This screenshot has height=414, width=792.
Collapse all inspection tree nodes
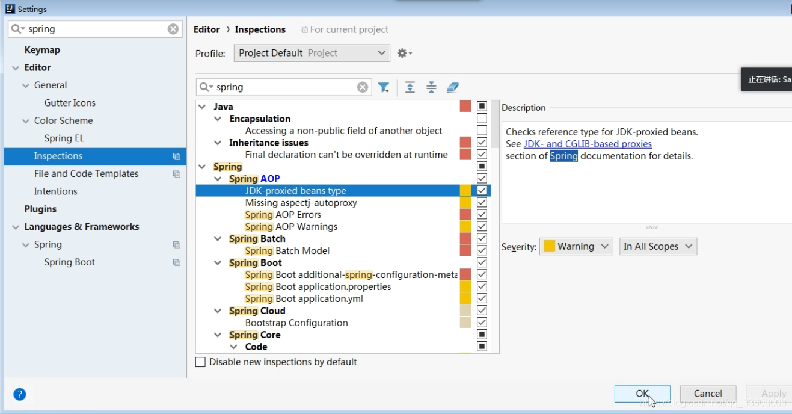[431, 87]
